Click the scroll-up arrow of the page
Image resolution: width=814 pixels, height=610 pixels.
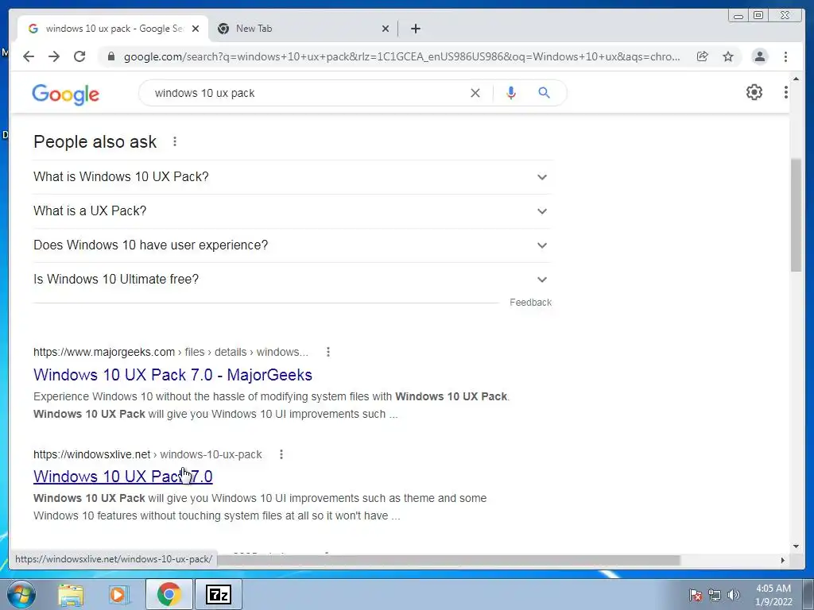pos(796,79)
